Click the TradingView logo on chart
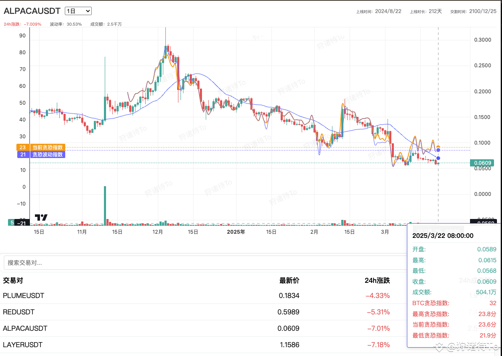 click(x=41, y=217)
